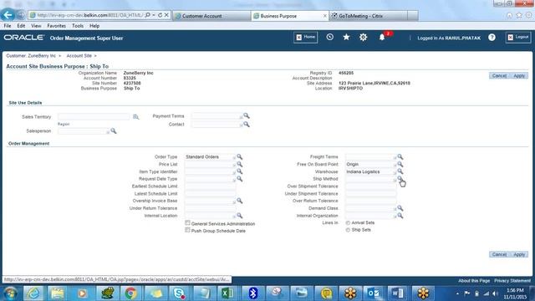Open Help menu in browser

[x=94, y=26]
